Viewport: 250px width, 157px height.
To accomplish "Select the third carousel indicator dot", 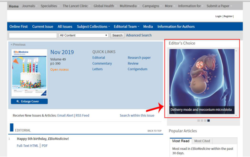I will pos(205,121).
